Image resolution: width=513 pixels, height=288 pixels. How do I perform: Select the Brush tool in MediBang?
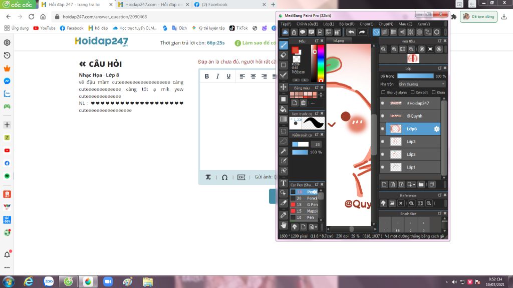pos(284,45)
